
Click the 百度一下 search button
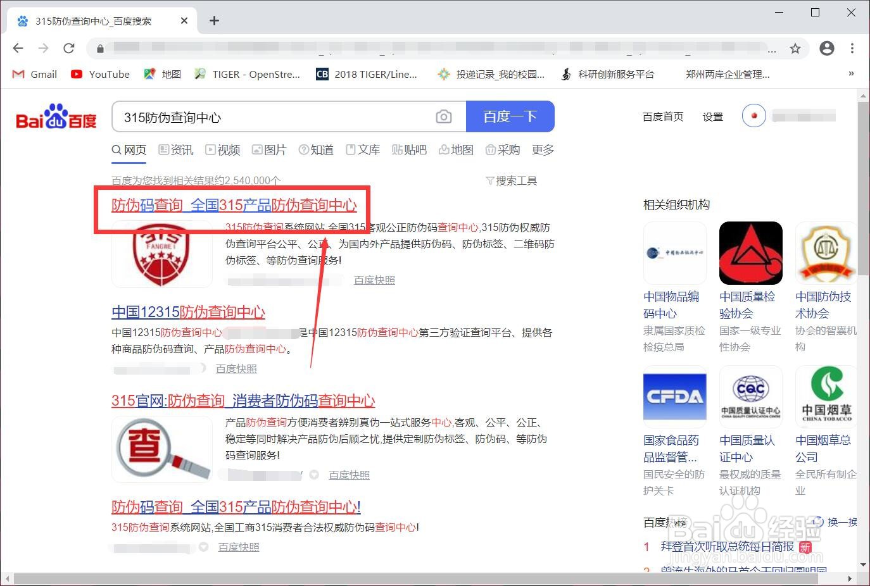(x=510, y=116)
